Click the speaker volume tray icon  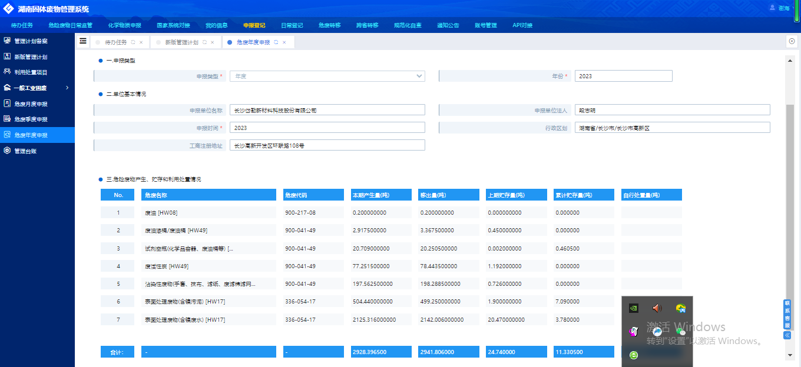[657, 308]
